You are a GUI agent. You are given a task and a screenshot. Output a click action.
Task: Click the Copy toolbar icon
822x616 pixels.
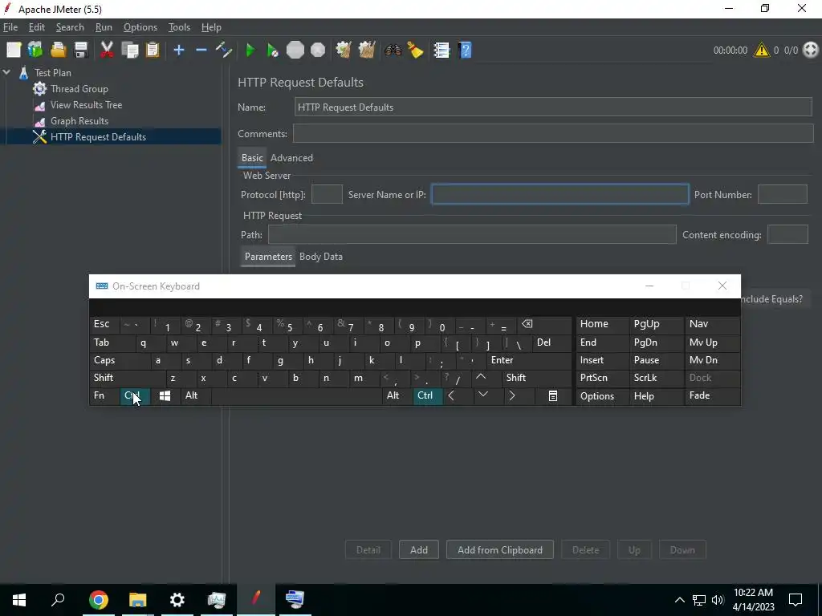pyautogui.click(x=129, y=51)
